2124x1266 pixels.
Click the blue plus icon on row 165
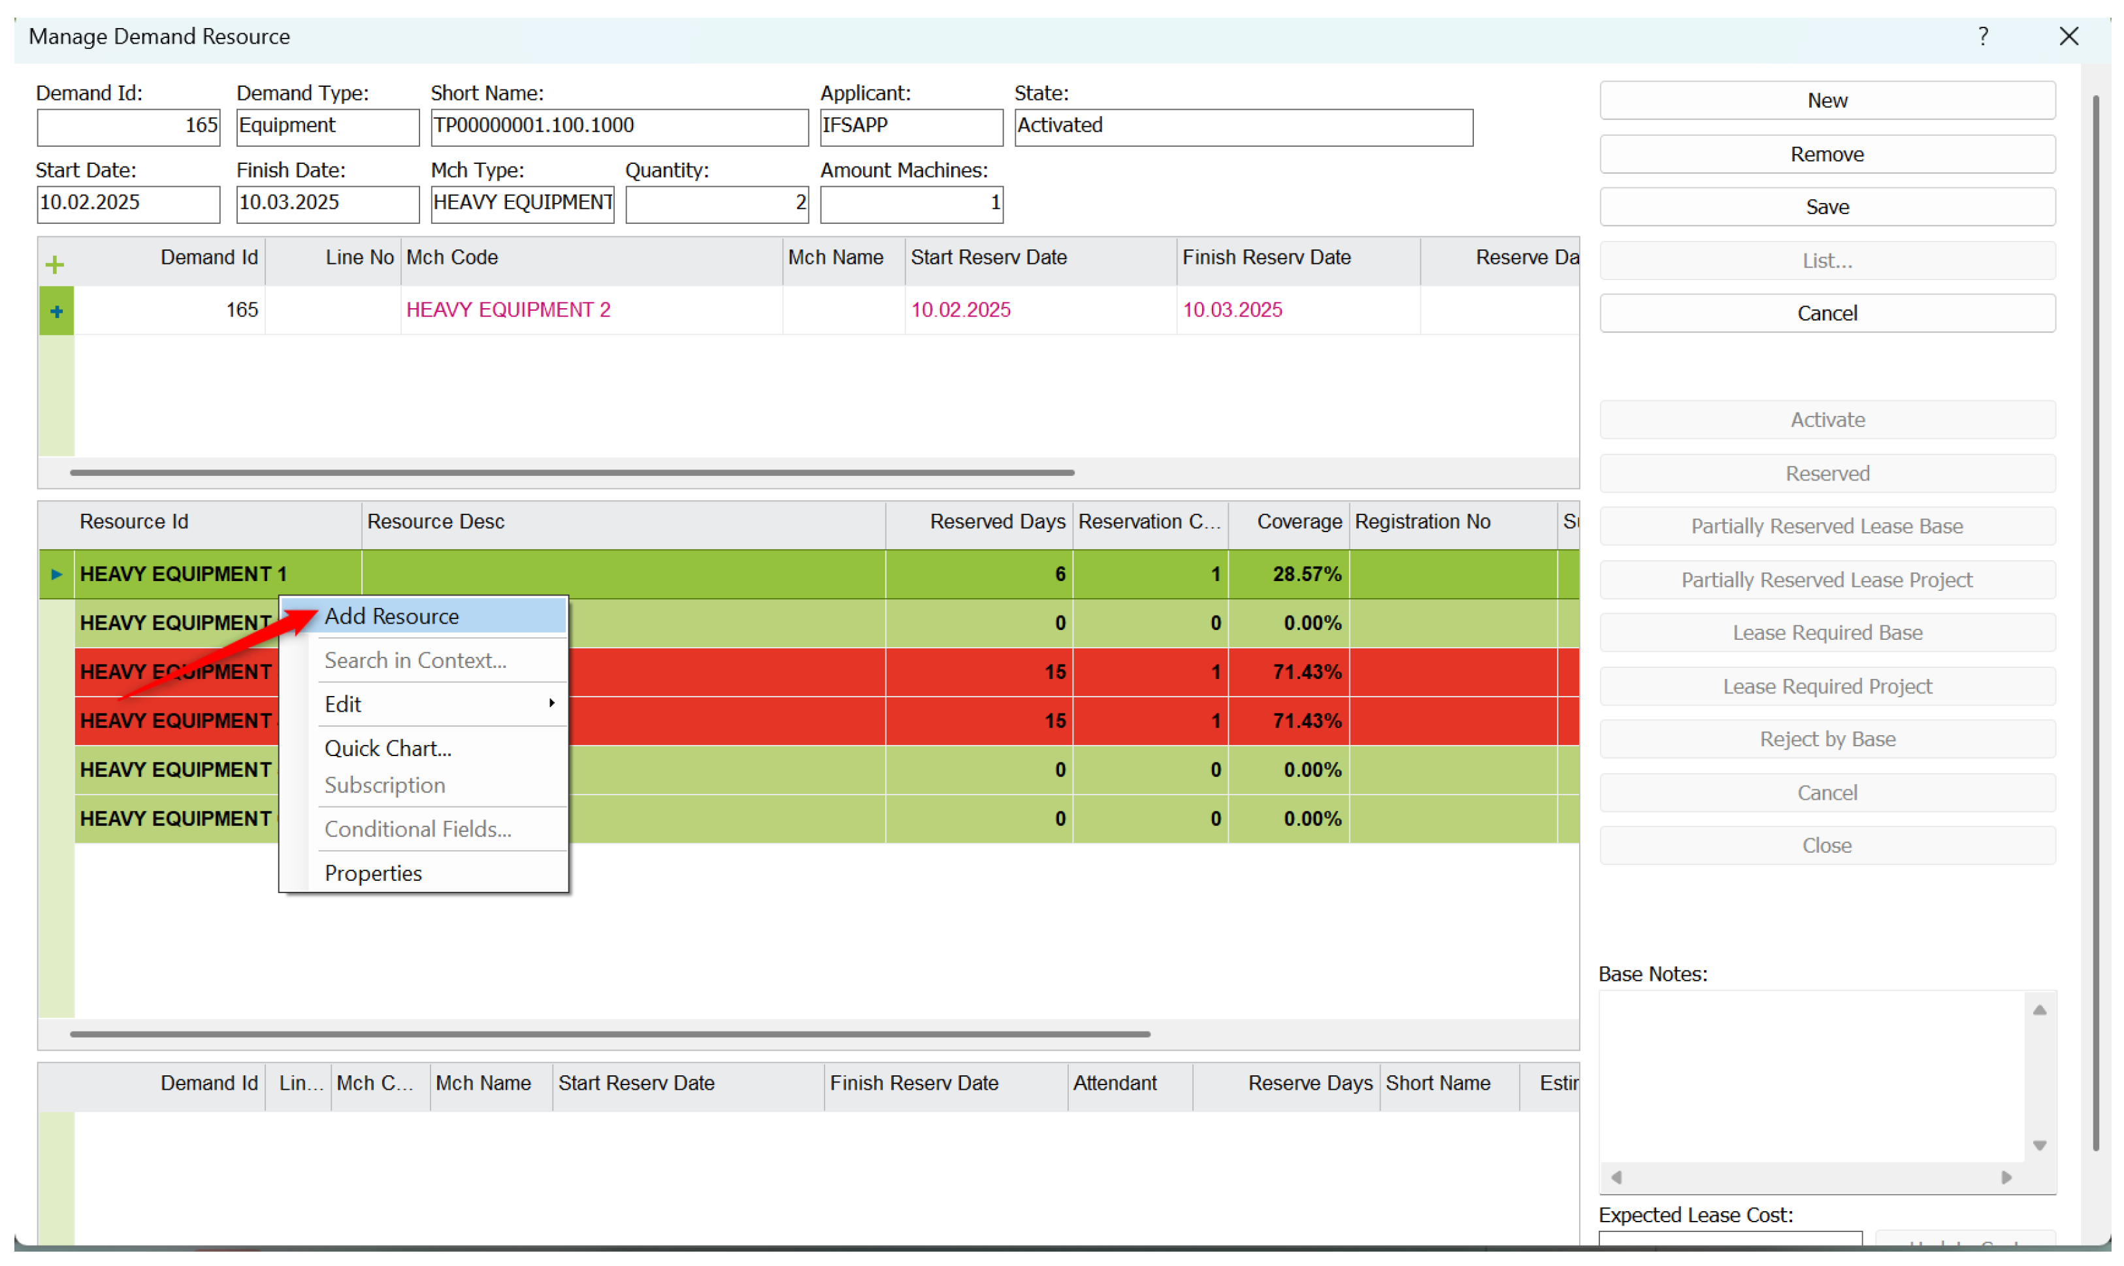click(56, 311)
